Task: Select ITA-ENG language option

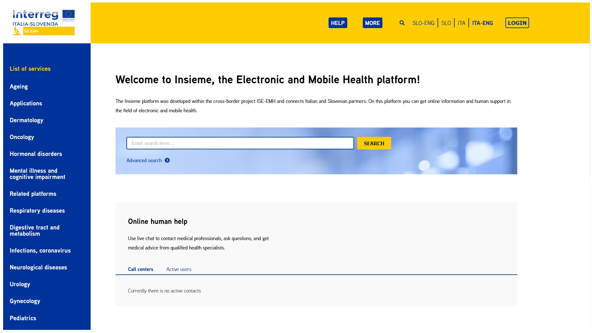Action: (482, 23)
